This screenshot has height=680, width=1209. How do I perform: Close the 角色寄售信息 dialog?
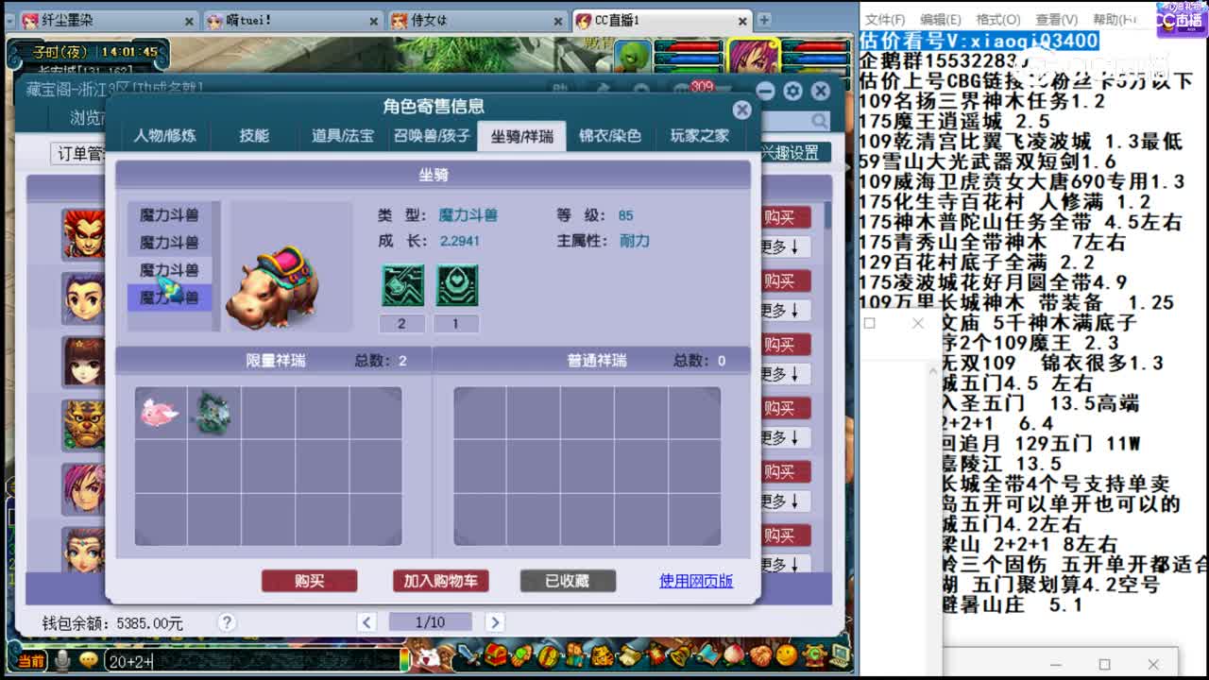click(x=742, y=110)
